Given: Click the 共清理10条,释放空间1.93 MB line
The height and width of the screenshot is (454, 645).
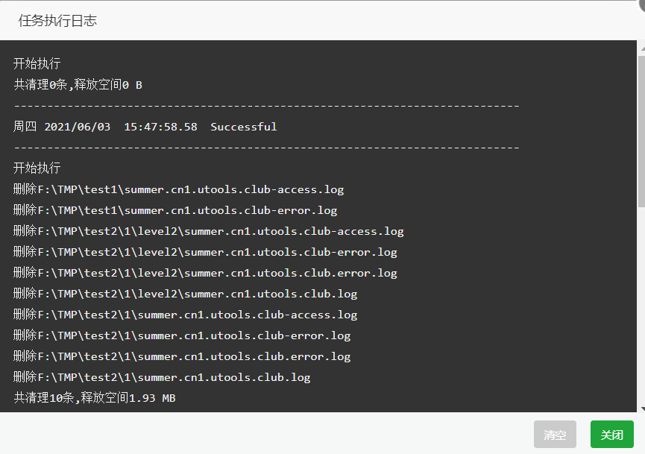Looking at the screenshot, I should [95, 397].
